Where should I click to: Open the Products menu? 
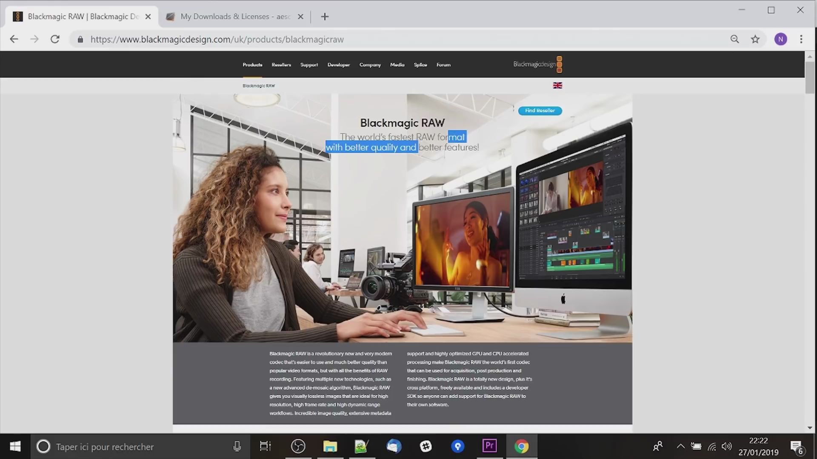point(252,65)
